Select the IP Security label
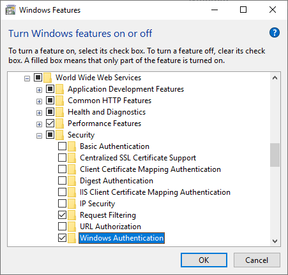 pyautogui.click(x=97, y=204)
